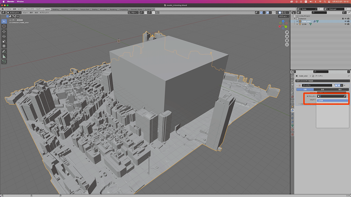
Task: Toggle modifier show in viewport icon
Action: tap(336, 85)
